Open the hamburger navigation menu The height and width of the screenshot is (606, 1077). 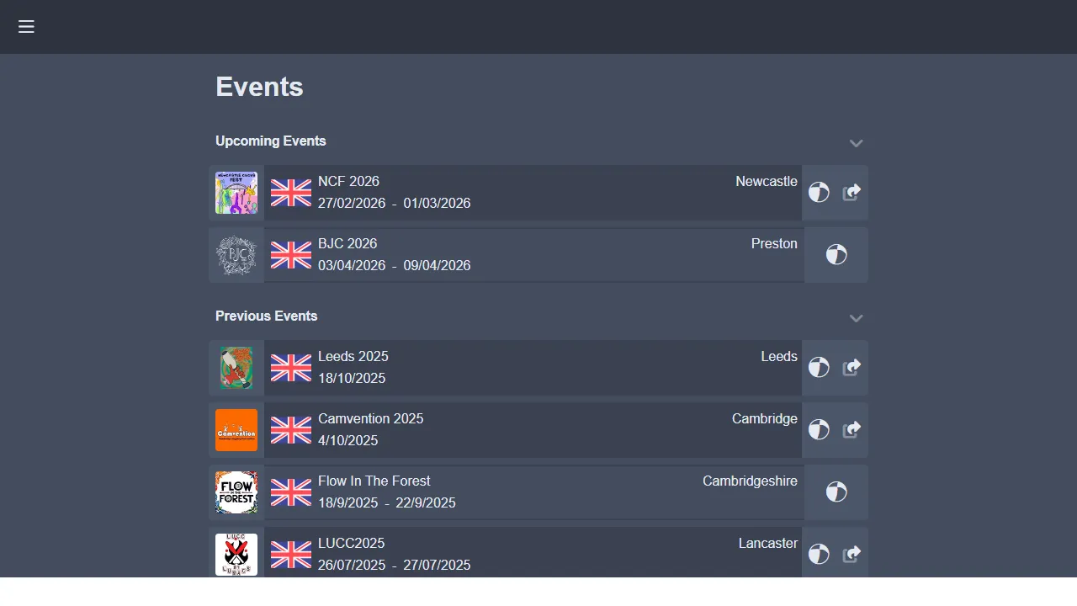click(26, 26)
